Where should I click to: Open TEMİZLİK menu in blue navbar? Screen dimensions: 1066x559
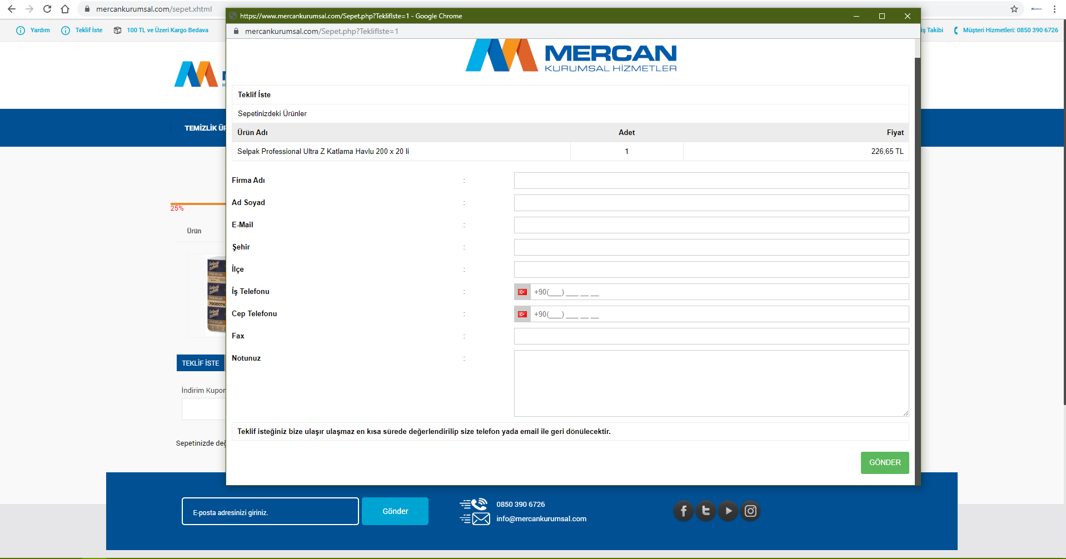(x=205, y=128)
